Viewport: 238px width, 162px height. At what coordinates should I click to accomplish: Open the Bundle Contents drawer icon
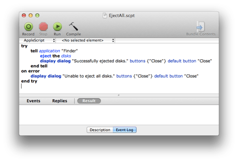pyautogui.click(x=201, y=26)
